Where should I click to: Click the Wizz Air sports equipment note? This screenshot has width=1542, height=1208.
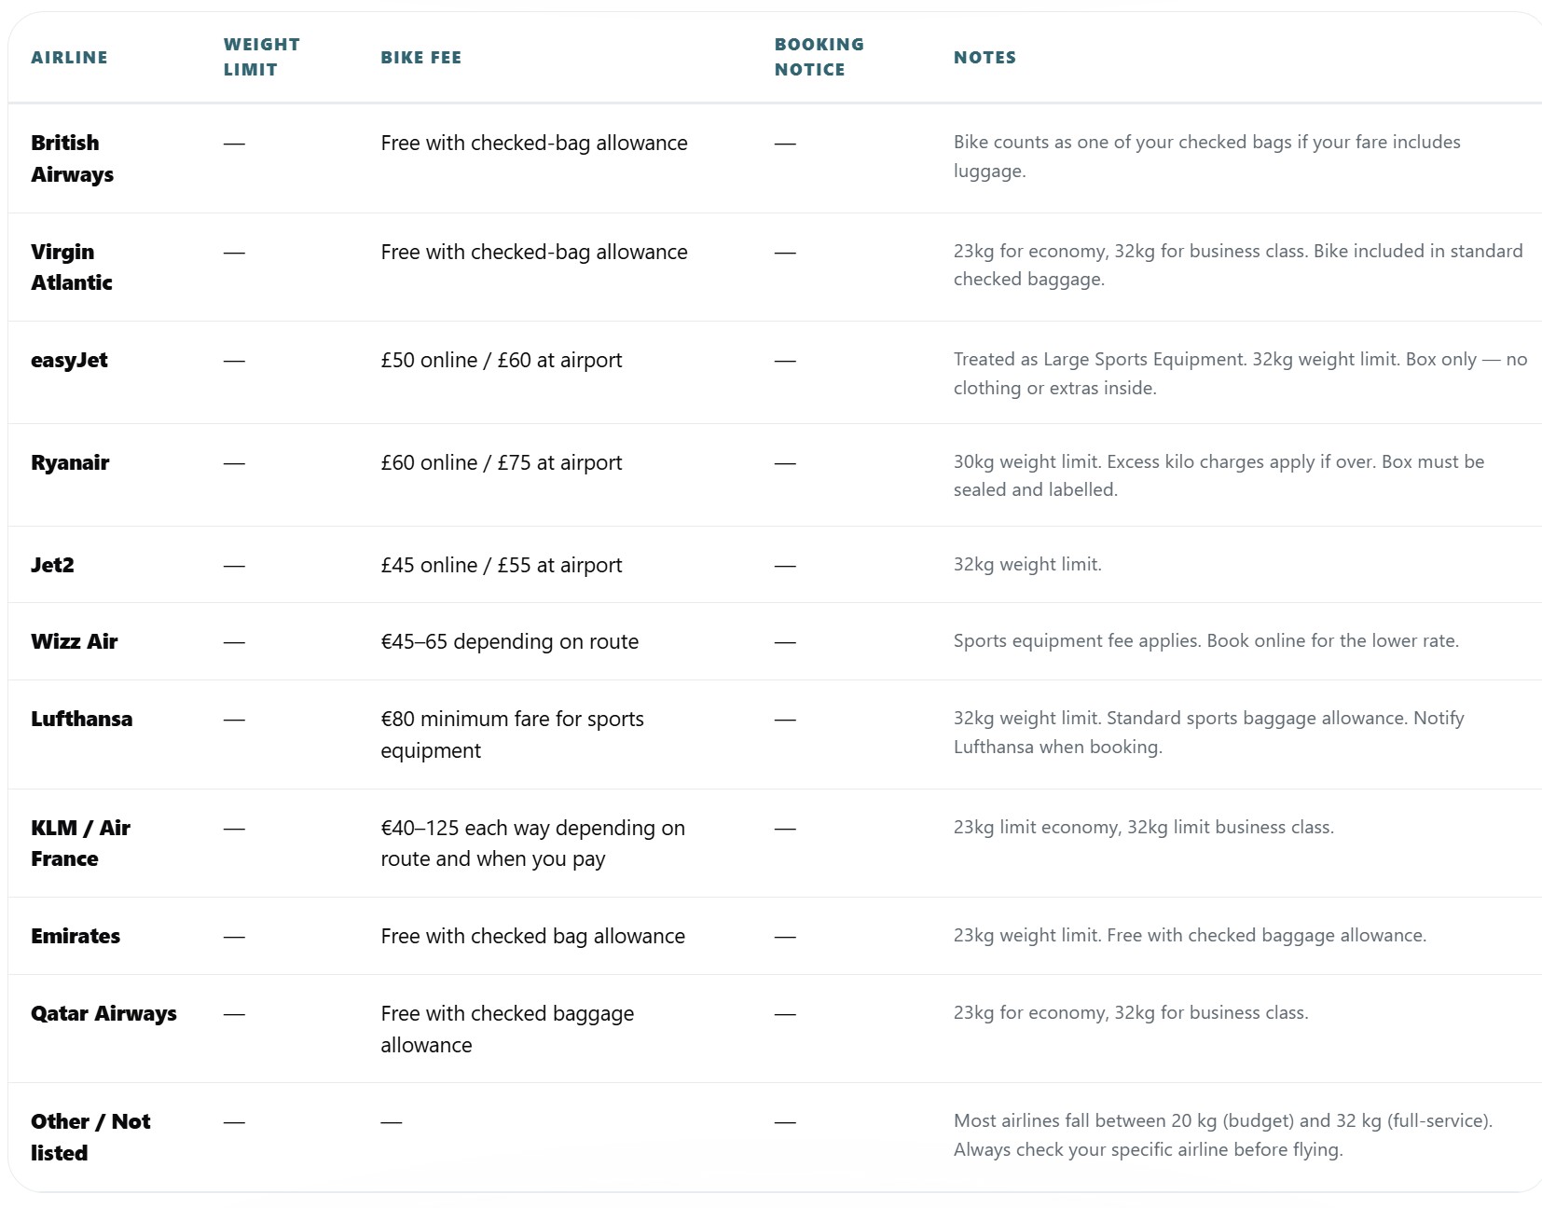click(x=1206, y=641)
